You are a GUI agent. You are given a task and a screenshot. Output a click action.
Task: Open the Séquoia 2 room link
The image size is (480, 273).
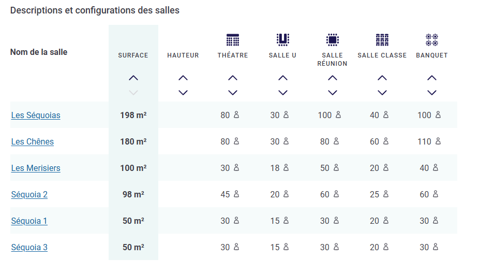click(29, 195)
